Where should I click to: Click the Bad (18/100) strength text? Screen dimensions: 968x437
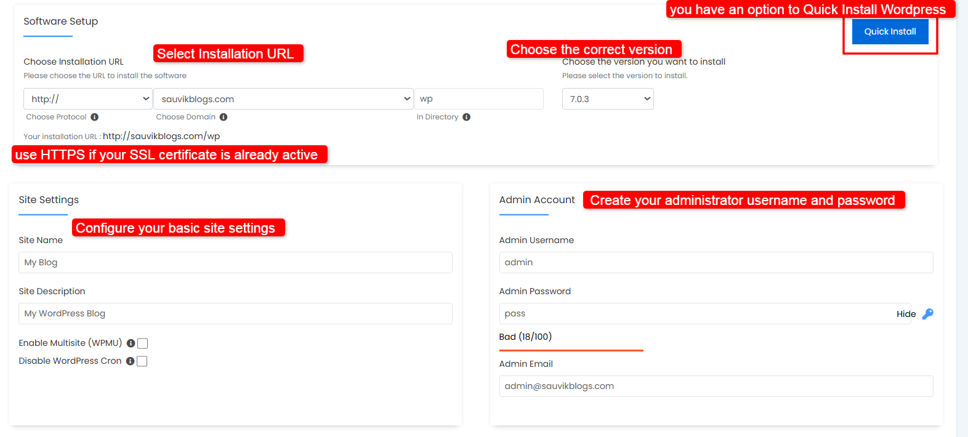click(x=525, y=337)
